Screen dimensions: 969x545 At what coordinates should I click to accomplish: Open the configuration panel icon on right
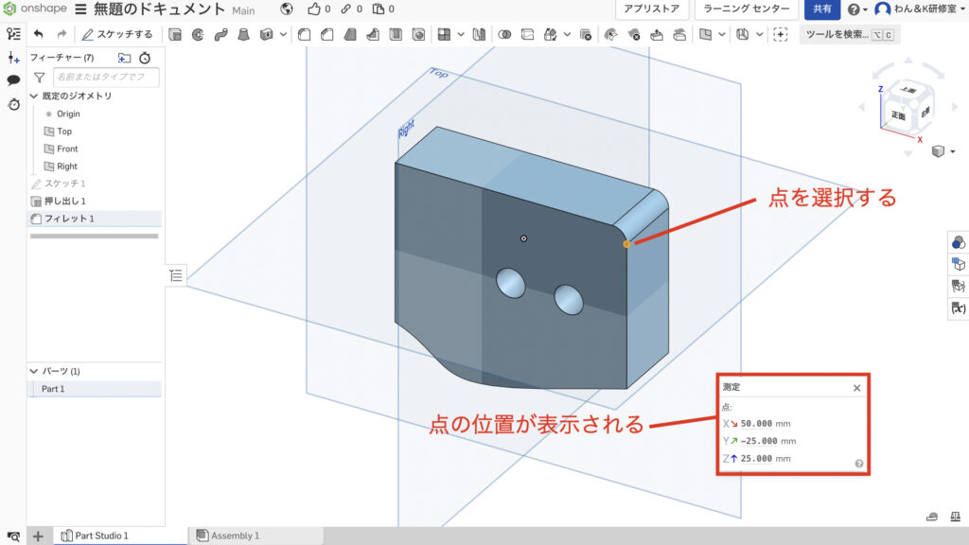958,265
